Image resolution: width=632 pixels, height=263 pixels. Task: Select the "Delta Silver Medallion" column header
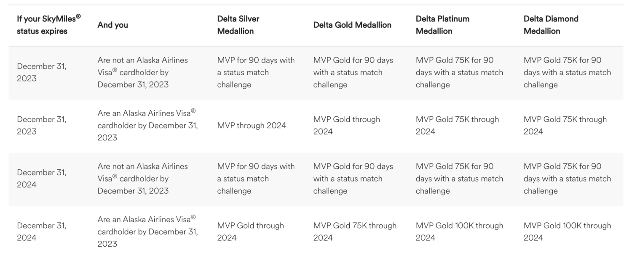point(238,25)
